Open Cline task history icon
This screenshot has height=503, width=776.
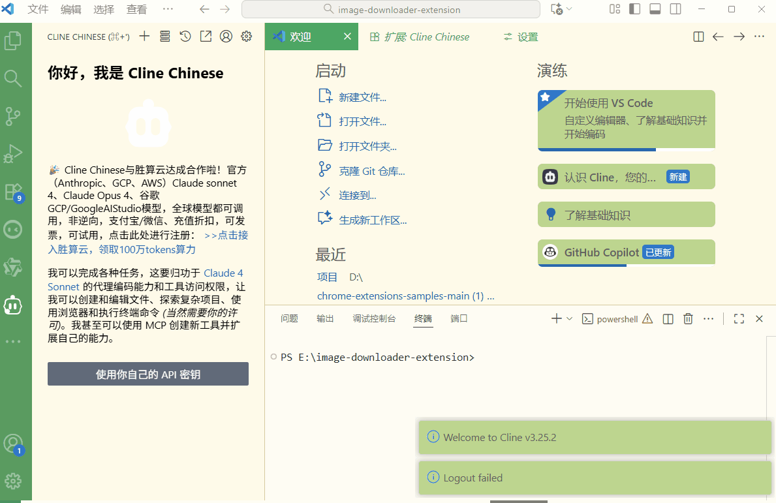pyautogui.click(x=185, y=36)
